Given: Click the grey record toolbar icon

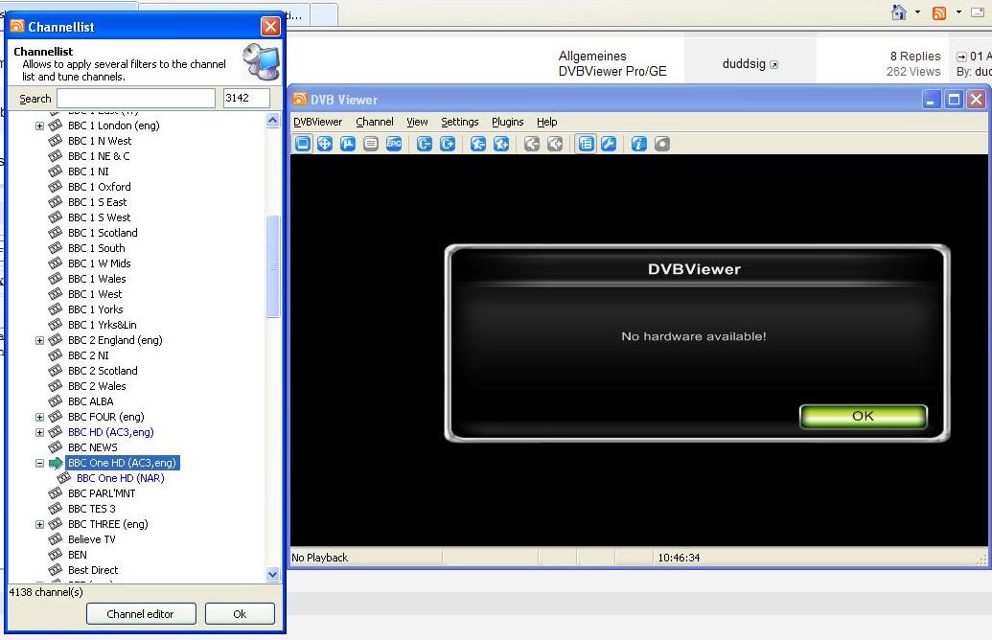Looking at the screenshot, I should (661, 144).
